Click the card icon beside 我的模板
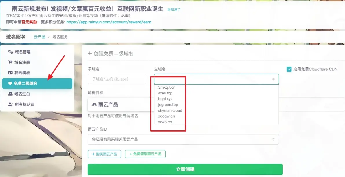 [x=10, y=73]
